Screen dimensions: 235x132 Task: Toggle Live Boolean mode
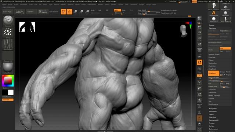click(54, 12)
